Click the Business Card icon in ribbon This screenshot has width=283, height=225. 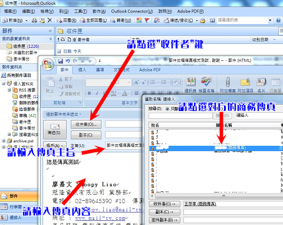[261, 82]
